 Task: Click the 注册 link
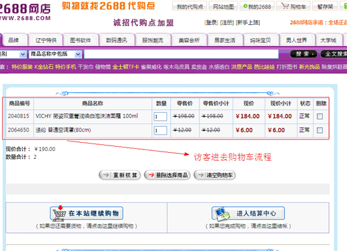227,23
